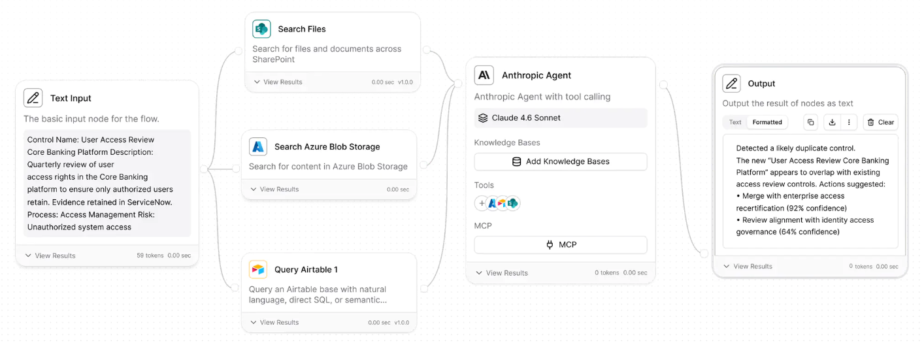924x345 pixels.
Task: Click the Tools section label
Action: 484,185
